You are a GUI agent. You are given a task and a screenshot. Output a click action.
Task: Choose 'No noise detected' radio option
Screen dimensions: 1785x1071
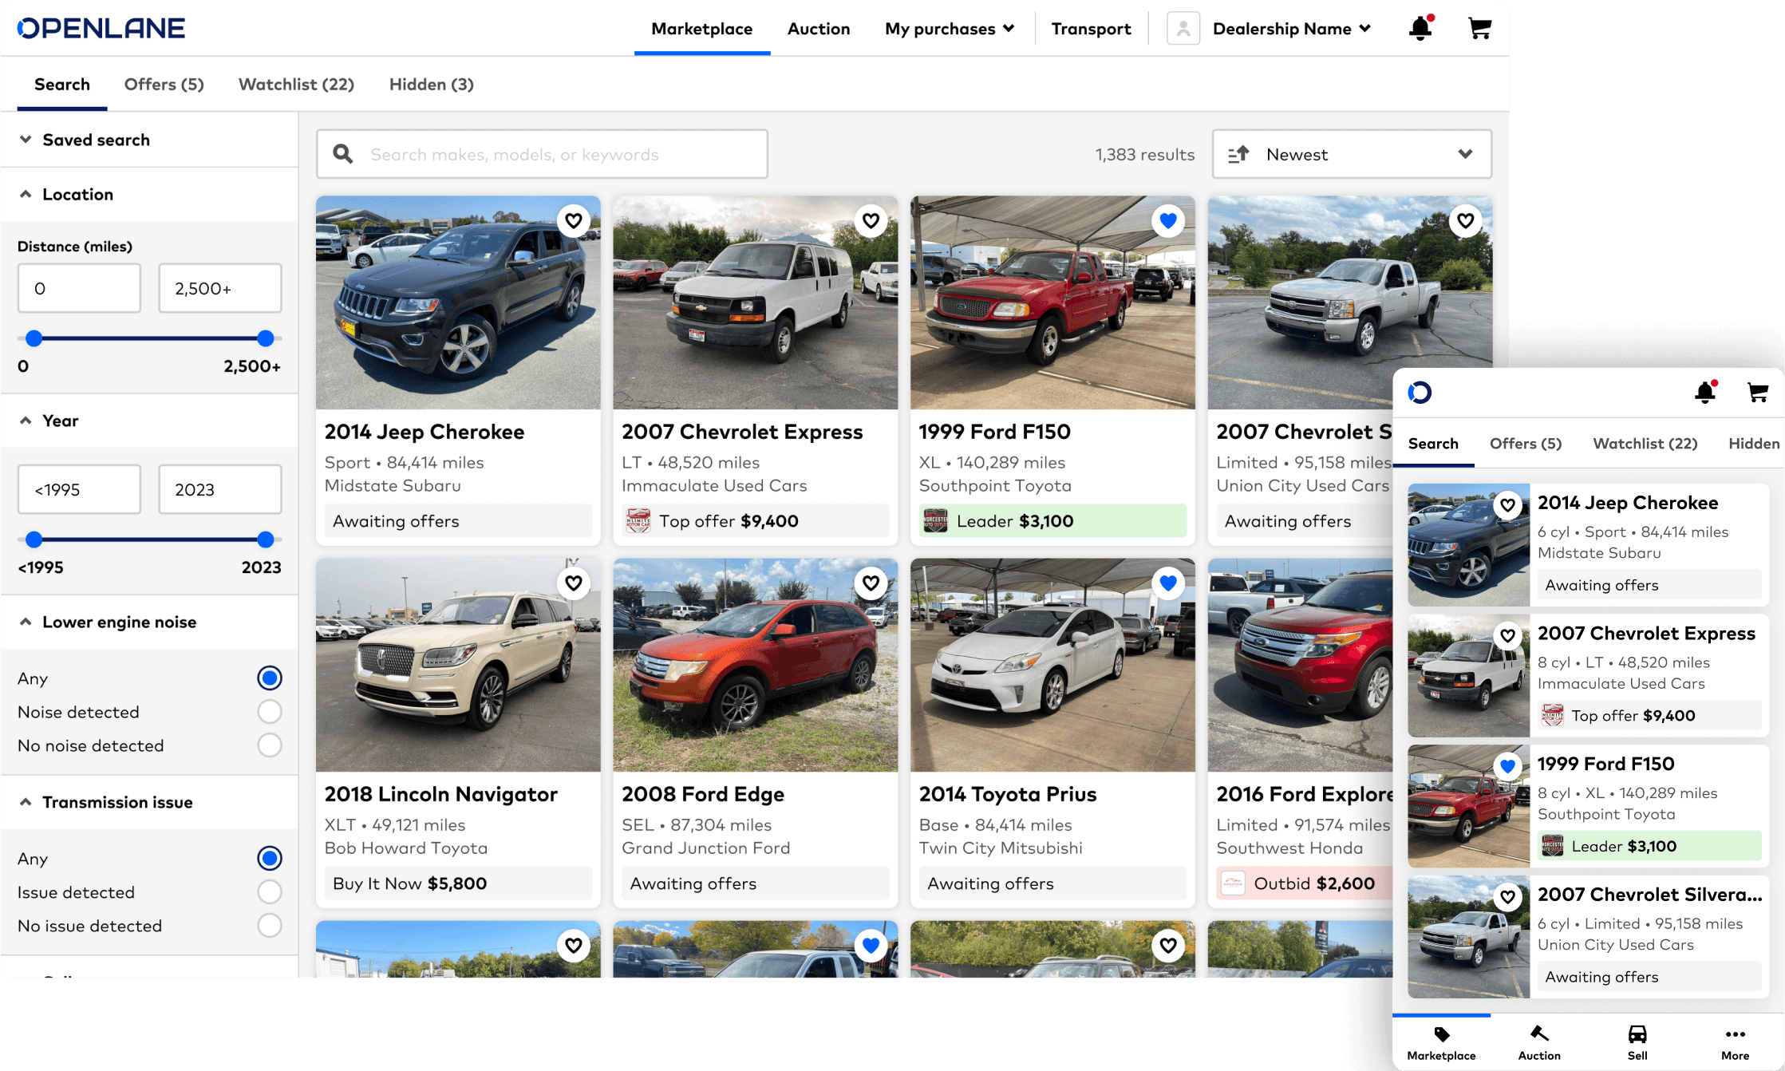[x=269, y=745]
